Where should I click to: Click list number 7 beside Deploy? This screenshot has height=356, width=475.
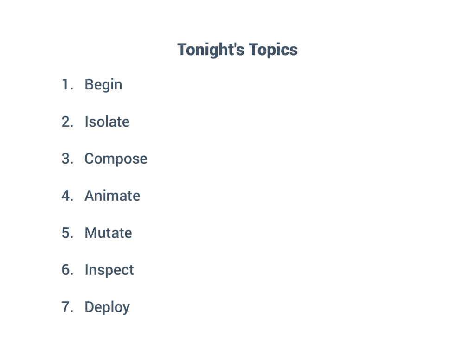(67, 307)
